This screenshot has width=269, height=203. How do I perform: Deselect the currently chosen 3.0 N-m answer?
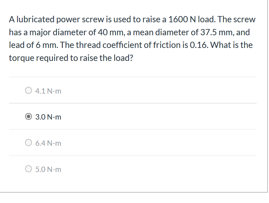point(28,116)
